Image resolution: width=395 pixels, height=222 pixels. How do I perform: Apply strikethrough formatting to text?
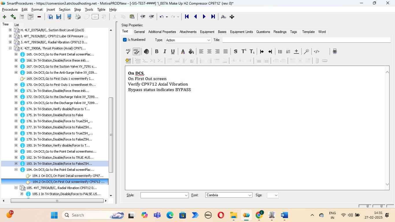coord(235,51)
